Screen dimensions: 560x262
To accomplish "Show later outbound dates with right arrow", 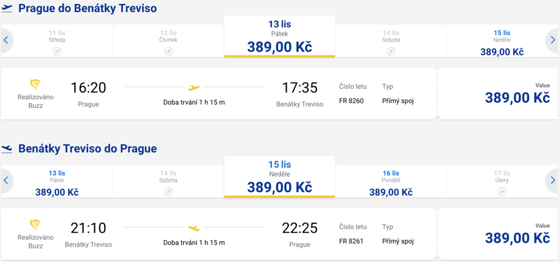I will click(x=553, y=41).
